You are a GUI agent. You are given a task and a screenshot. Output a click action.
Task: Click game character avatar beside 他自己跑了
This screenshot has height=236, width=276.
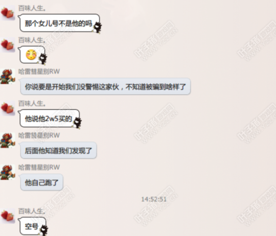click(x=8, y=172)
